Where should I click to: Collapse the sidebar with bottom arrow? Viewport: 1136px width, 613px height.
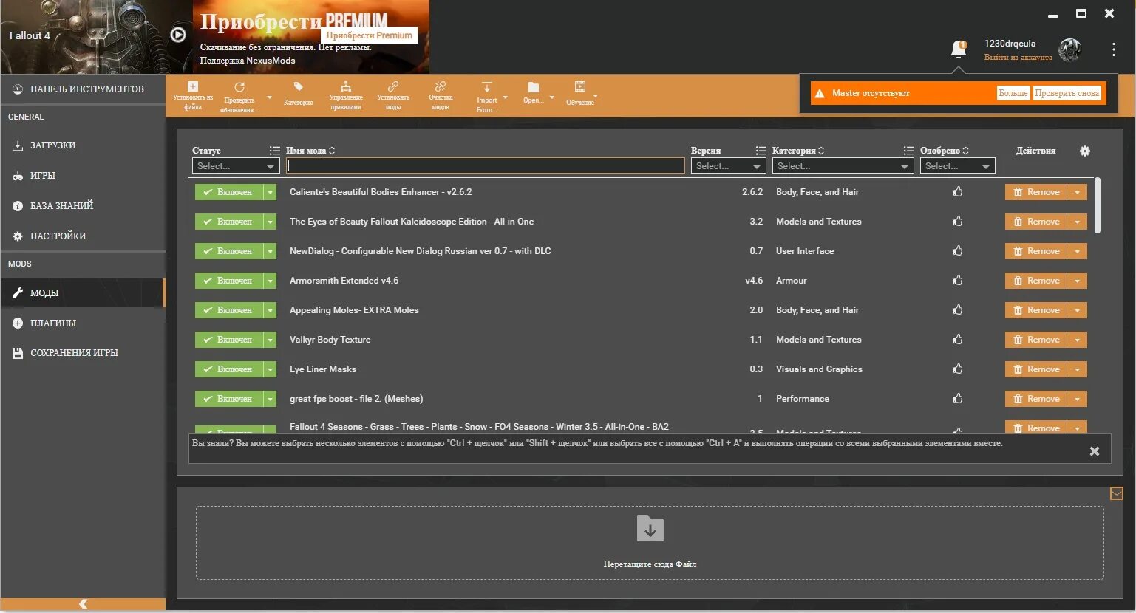(83, 604)
